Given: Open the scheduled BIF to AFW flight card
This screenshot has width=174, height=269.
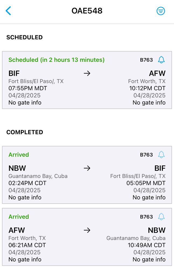Looking at the screenshot, I should (x=87, y=80).
